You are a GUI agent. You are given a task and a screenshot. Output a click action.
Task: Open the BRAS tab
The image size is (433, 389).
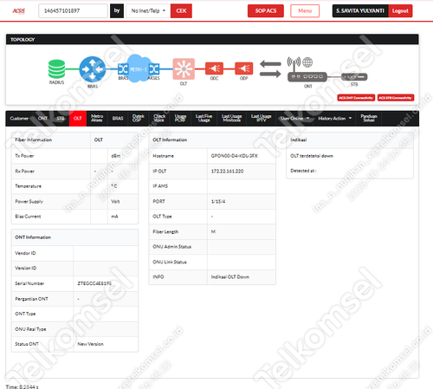tap(118, 119)
